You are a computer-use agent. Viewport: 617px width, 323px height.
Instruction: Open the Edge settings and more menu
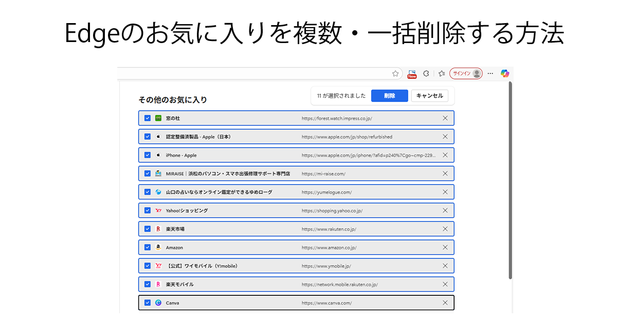(490, 73)
